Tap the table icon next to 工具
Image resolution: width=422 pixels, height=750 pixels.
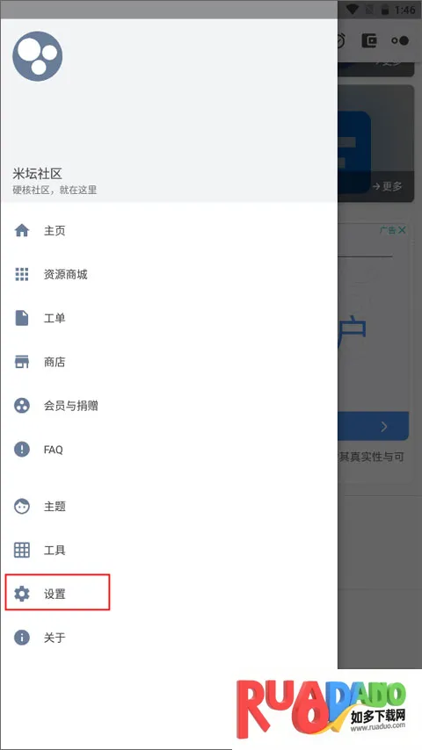pyautogui.click(x=22, y=550)
